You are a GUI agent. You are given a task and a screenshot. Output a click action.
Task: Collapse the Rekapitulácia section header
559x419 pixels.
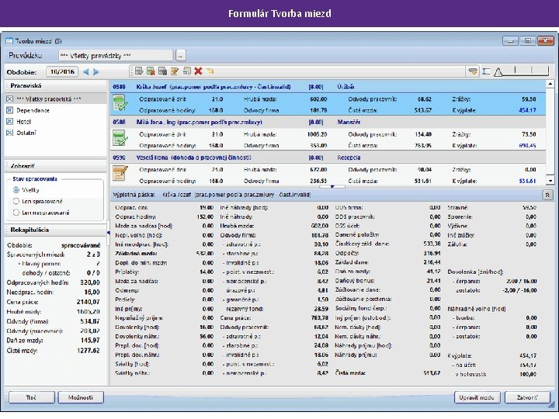(x=56, y=230)
